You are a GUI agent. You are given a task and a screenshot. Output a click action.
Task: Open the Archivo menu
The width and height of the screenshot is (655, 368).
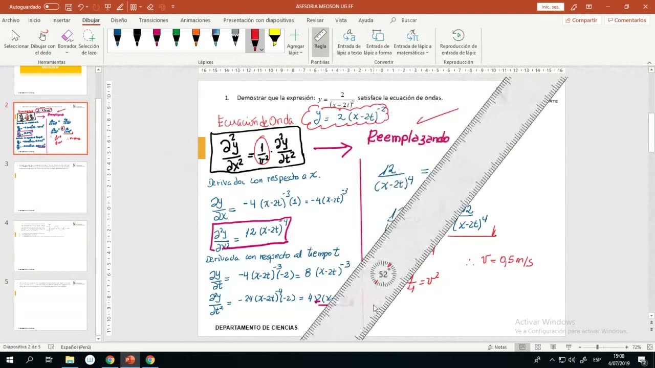(x=10, y=20)
